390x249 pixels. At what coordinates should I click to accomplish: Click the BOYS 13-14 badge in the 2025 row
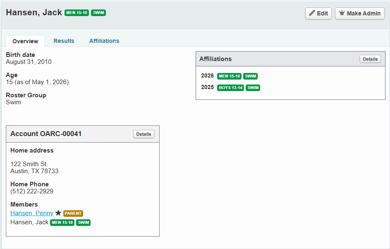(230, 87)
